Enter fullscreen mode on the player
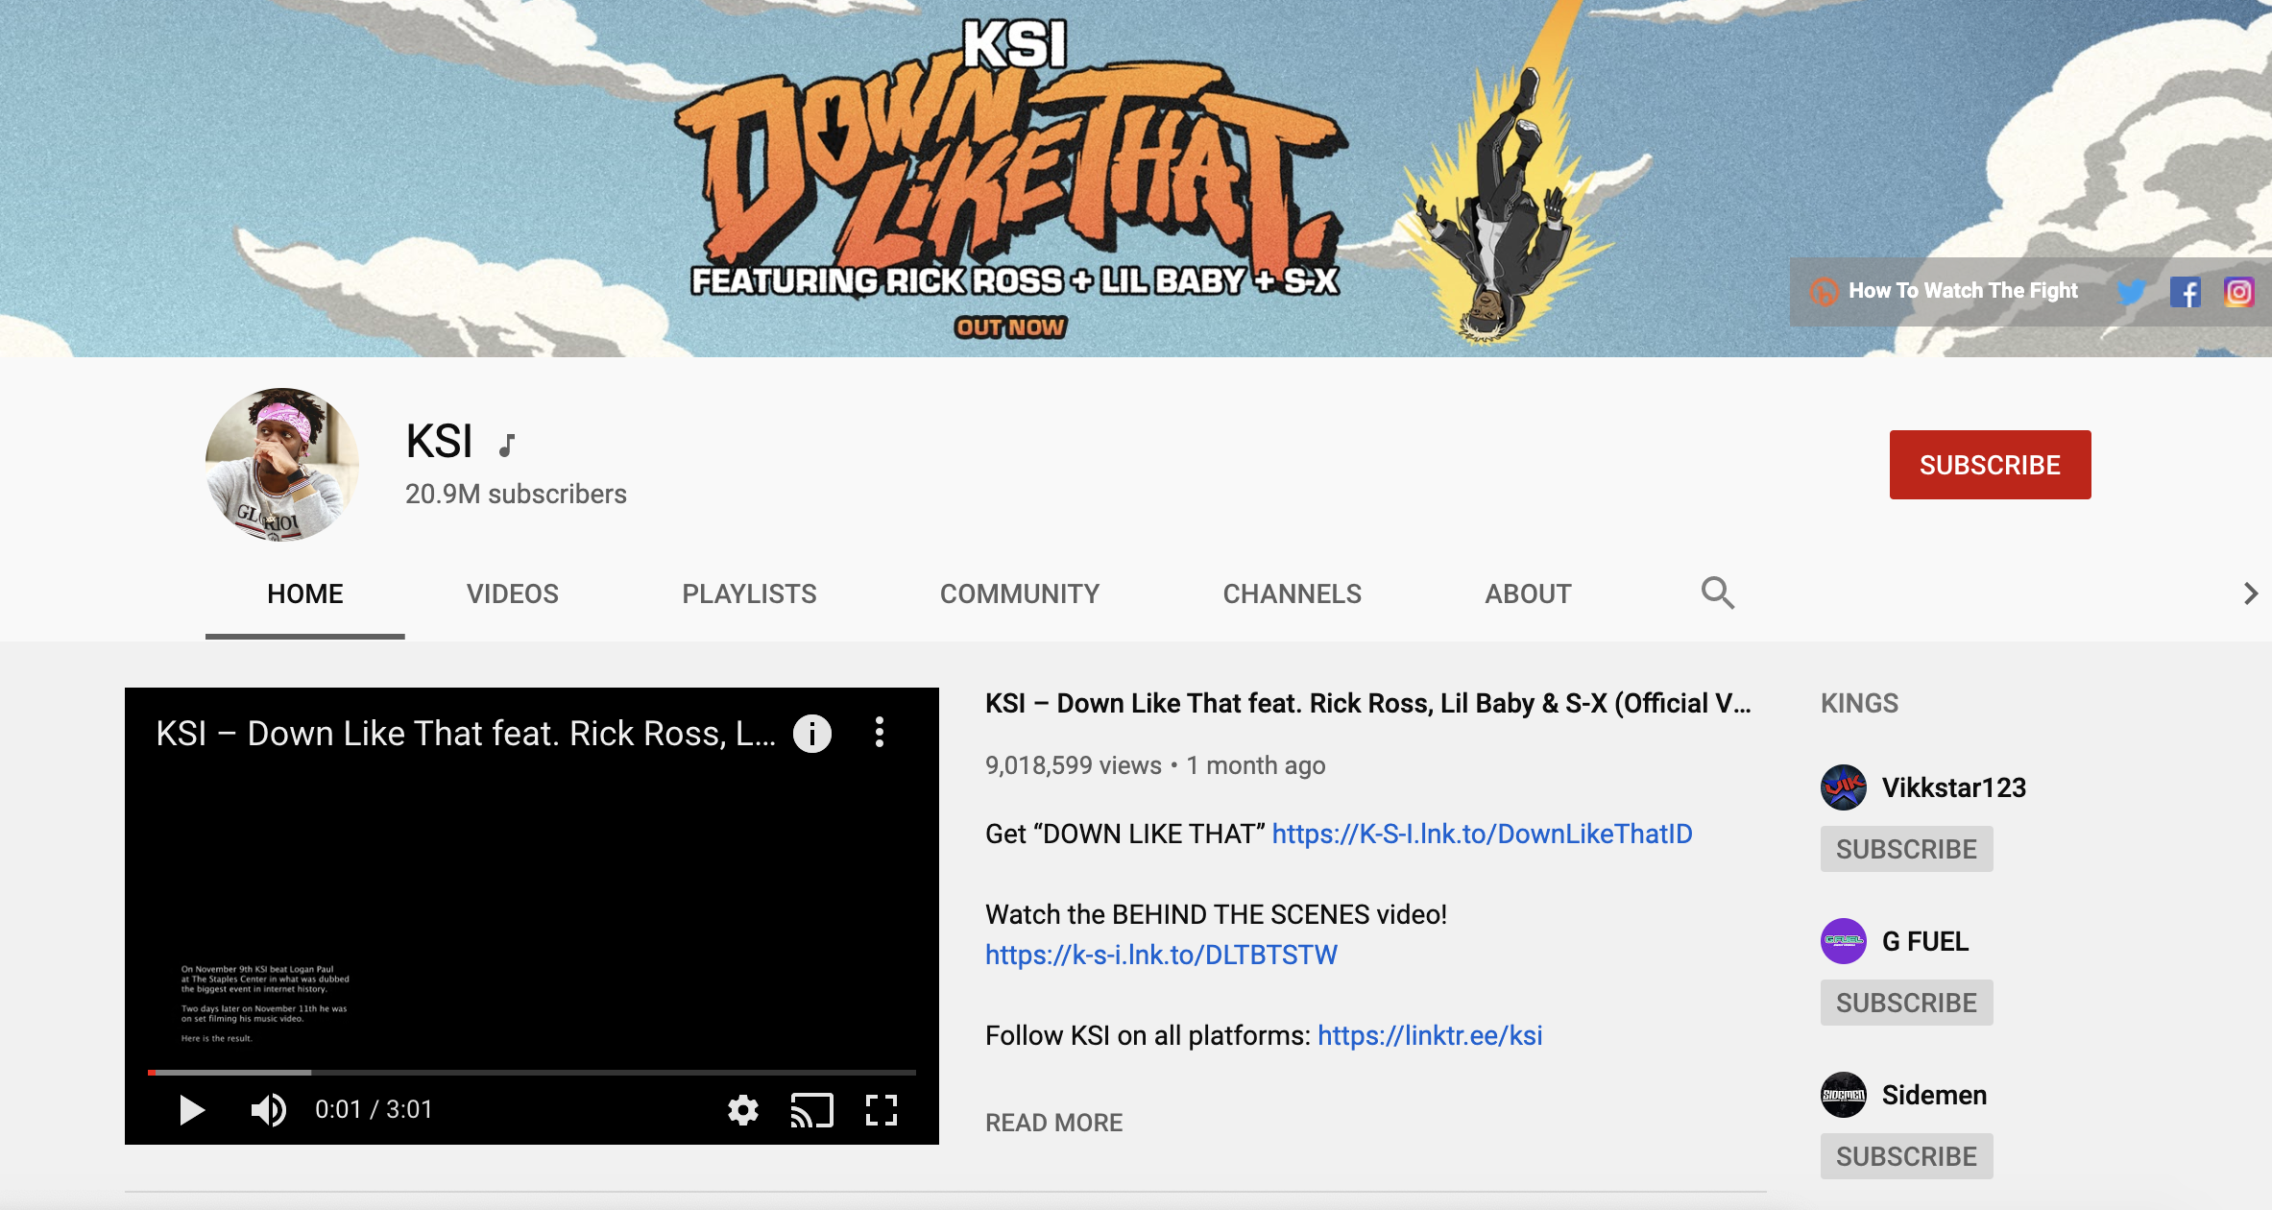This screenshot has height=1210, width=2272. coord(881,1110)
